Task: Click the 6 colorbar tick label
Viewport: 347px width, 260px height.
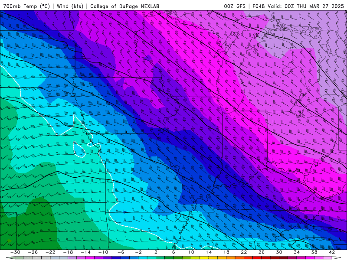Action: tap(173, 252)
